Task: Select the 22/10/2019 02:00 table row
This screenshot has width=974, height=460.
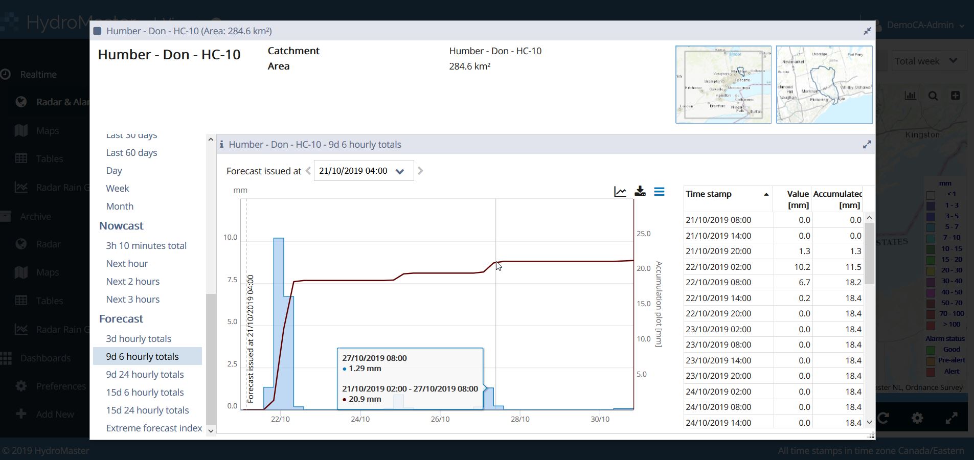Action: click(773, 267)
